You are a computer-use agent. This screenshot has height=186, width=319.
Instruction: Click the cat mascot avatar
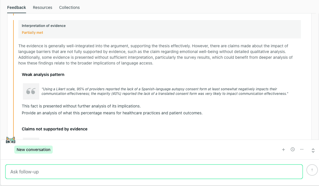(x=11, y=140)
